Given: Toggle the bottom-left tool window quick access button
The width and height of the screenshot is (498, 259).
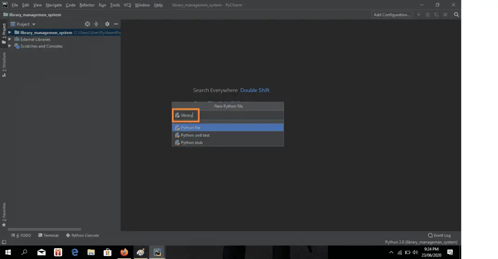Looking at the screenshot, I should [x=4, y=242].
